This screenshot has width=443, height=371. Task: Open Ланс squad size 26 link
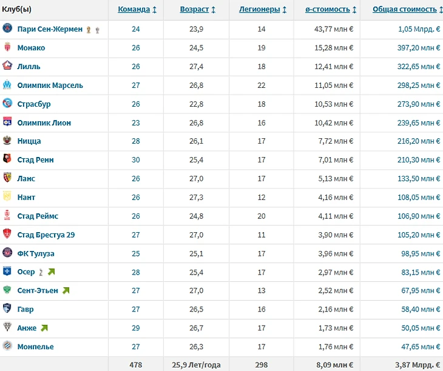(136, 179)
